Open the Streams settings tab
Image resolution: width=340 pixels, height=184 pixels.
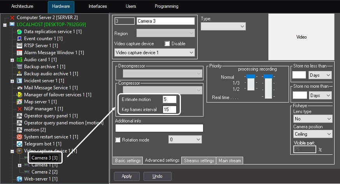(199, 161)
